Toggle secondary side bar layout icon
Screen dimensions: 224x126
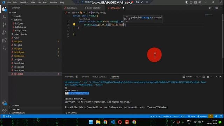click(x=195, y=2)
